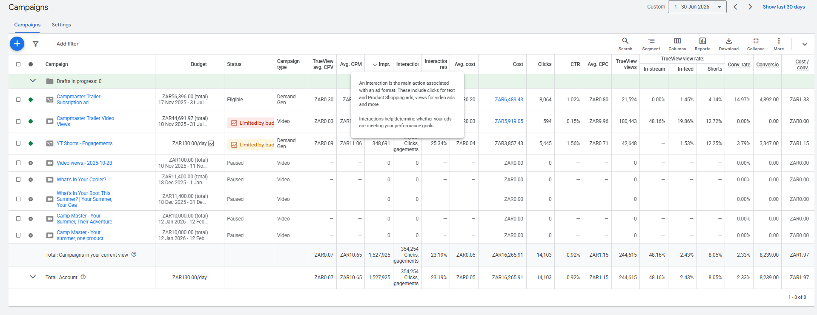Viewport: 817px width, 315px height.
Task: Click Show last 30 days link
Action: 783,7
